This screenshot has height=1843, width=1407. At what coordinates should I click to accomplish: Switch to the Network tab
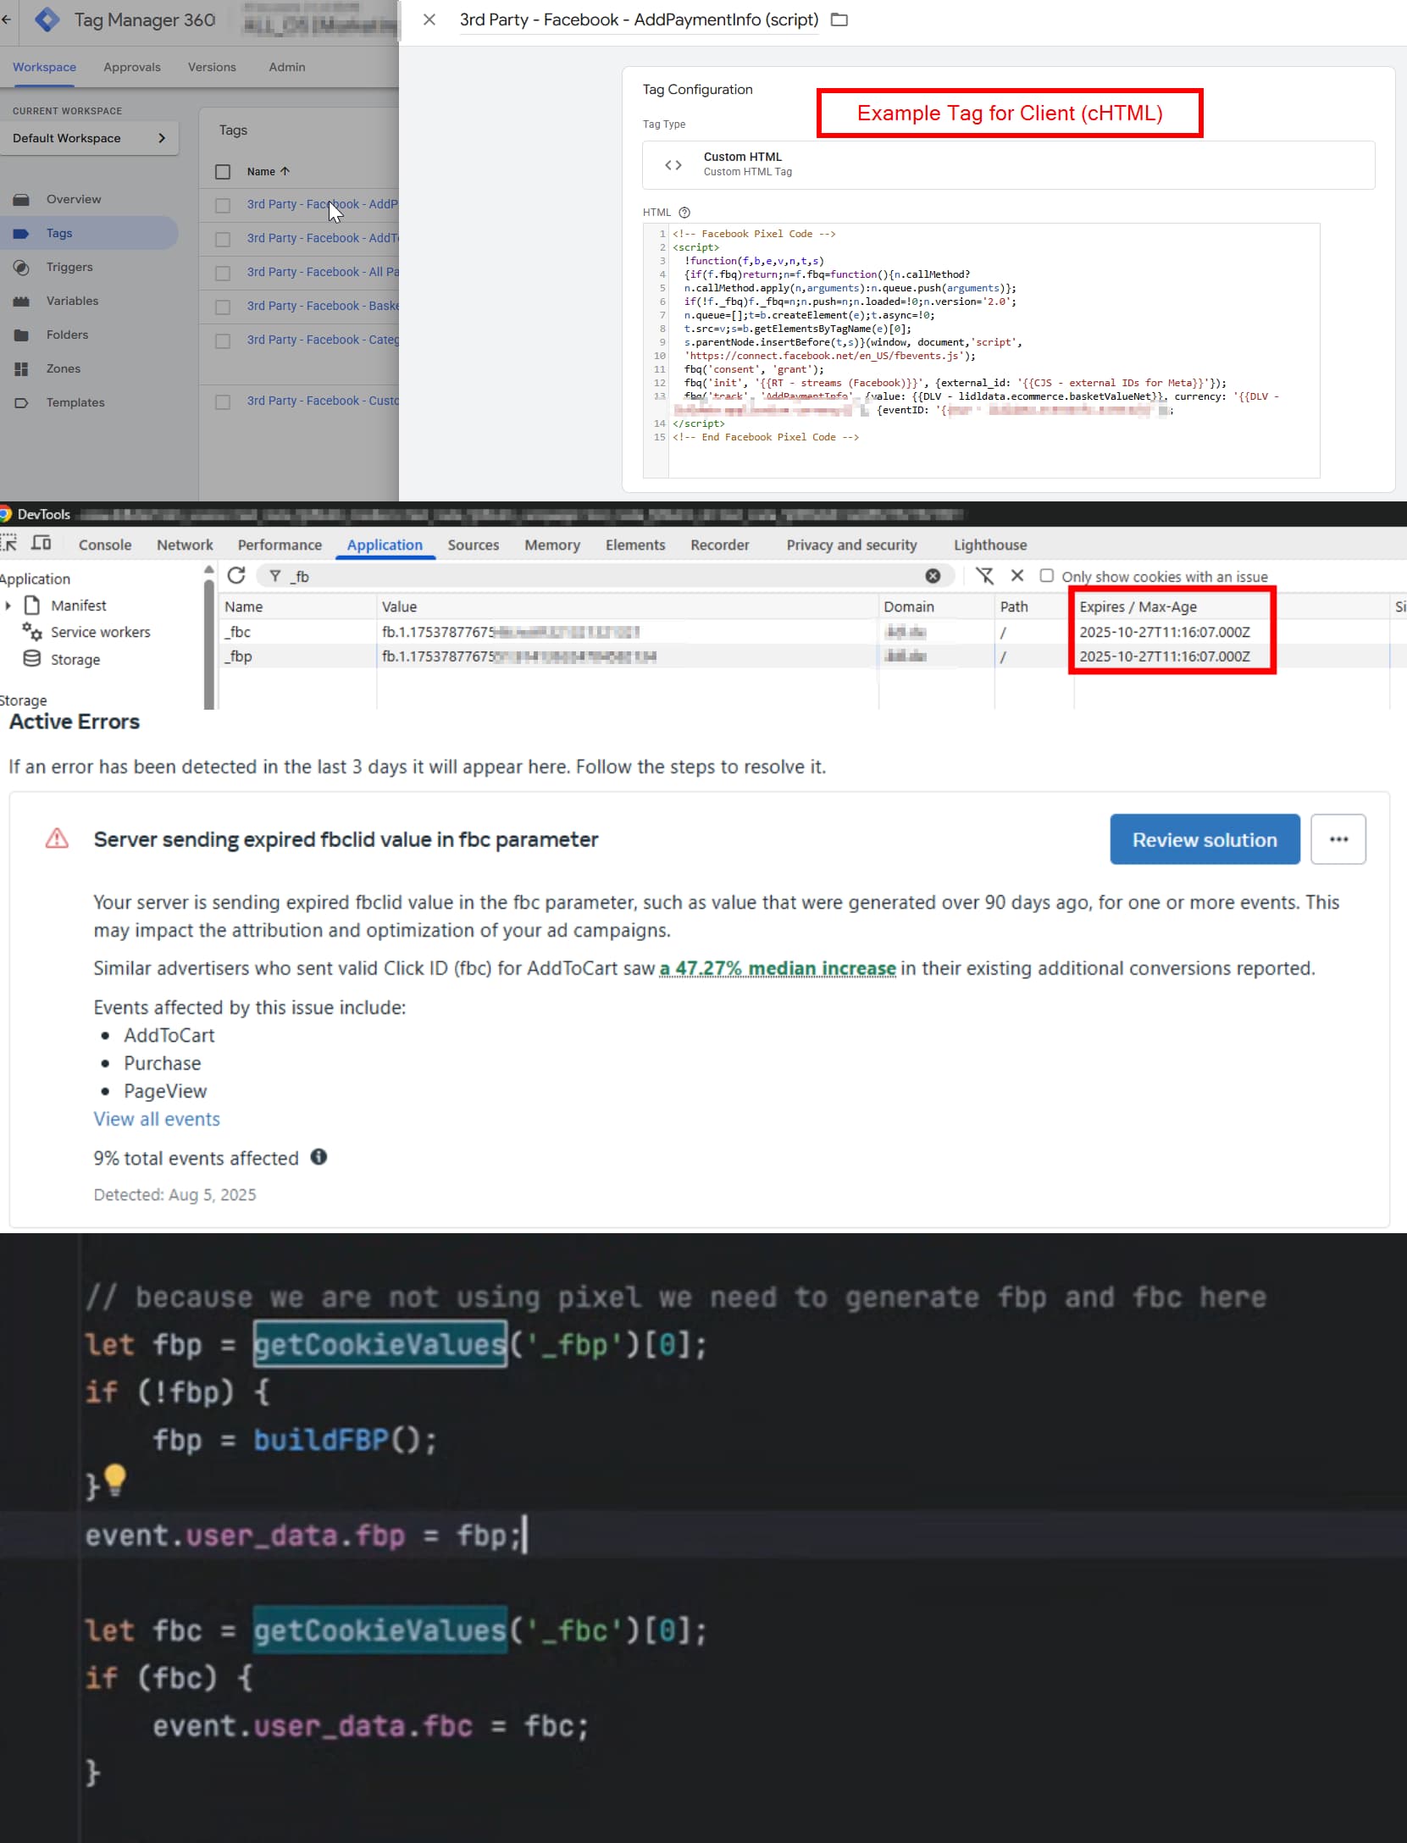185,545
